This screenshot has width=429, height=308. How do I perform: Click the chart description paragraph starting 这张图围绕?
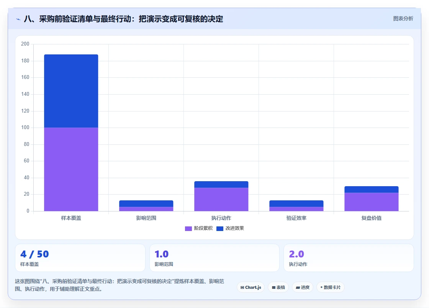[120, 285]
